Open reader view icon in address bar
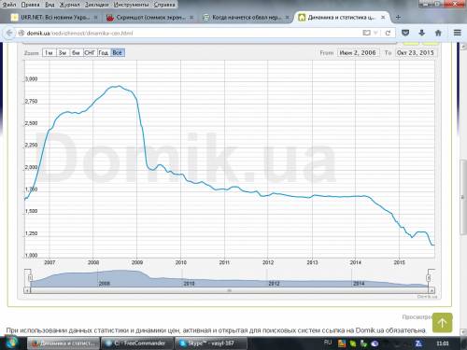 click(366, 33)
